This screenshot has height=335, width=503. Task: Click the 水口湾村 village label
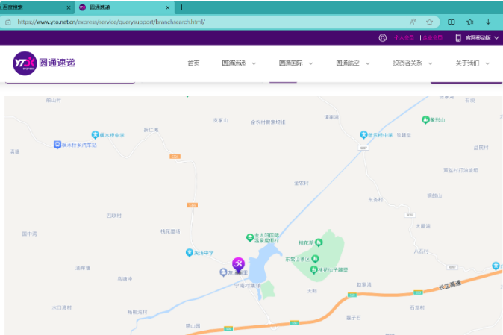coord(62,307)
